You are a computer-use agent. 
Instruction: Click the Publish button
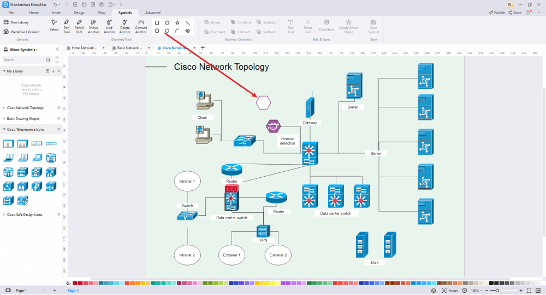pos(497,13)
